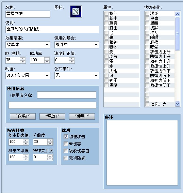
Task: Decrease 成功率 value with down arrow
Action: coord(47,62)
